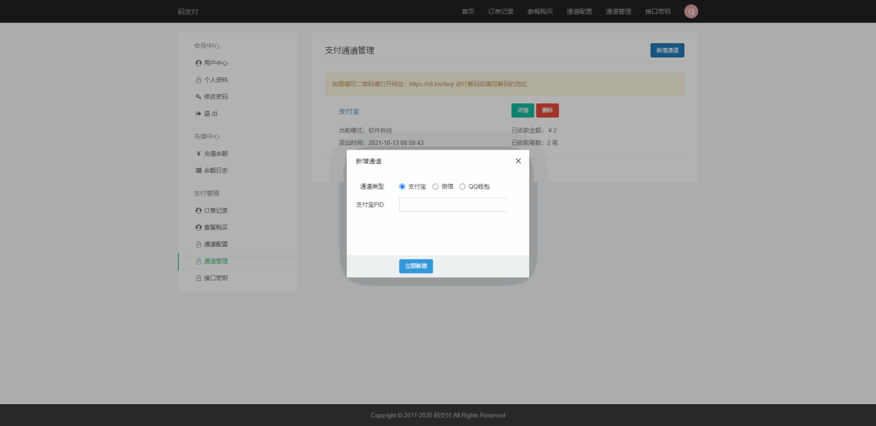The image size is (876, 426).
Task: Click the green 详情 button
Action: pos(522,110)
